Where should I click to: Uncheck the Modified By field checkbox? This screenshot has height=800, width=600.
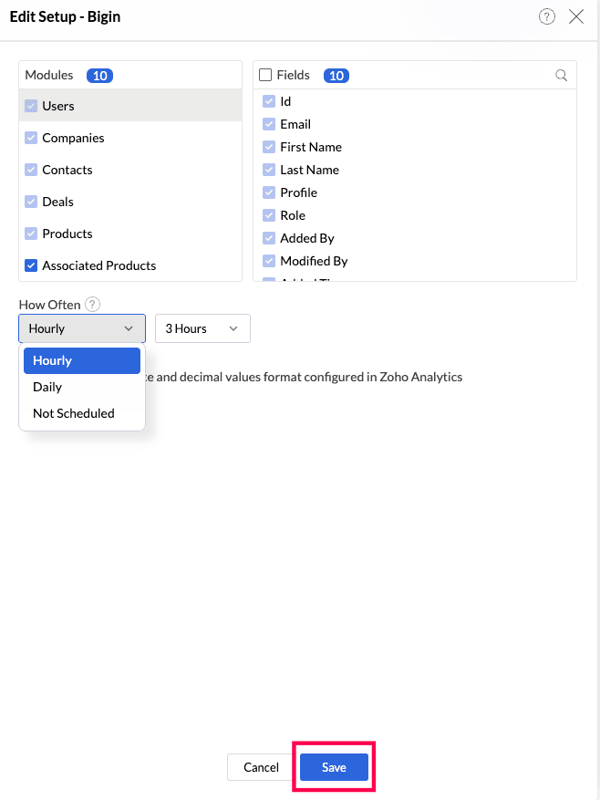[x=269, y=261]
